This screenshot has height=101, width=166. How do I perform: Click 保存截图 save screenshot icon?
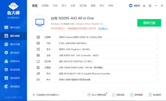pyautogui.click(x=136, y=95)
